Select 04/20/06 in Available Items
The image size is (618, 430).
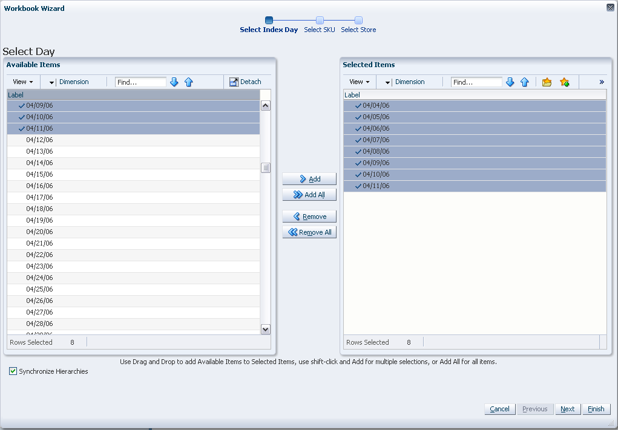tap(133, 232)
